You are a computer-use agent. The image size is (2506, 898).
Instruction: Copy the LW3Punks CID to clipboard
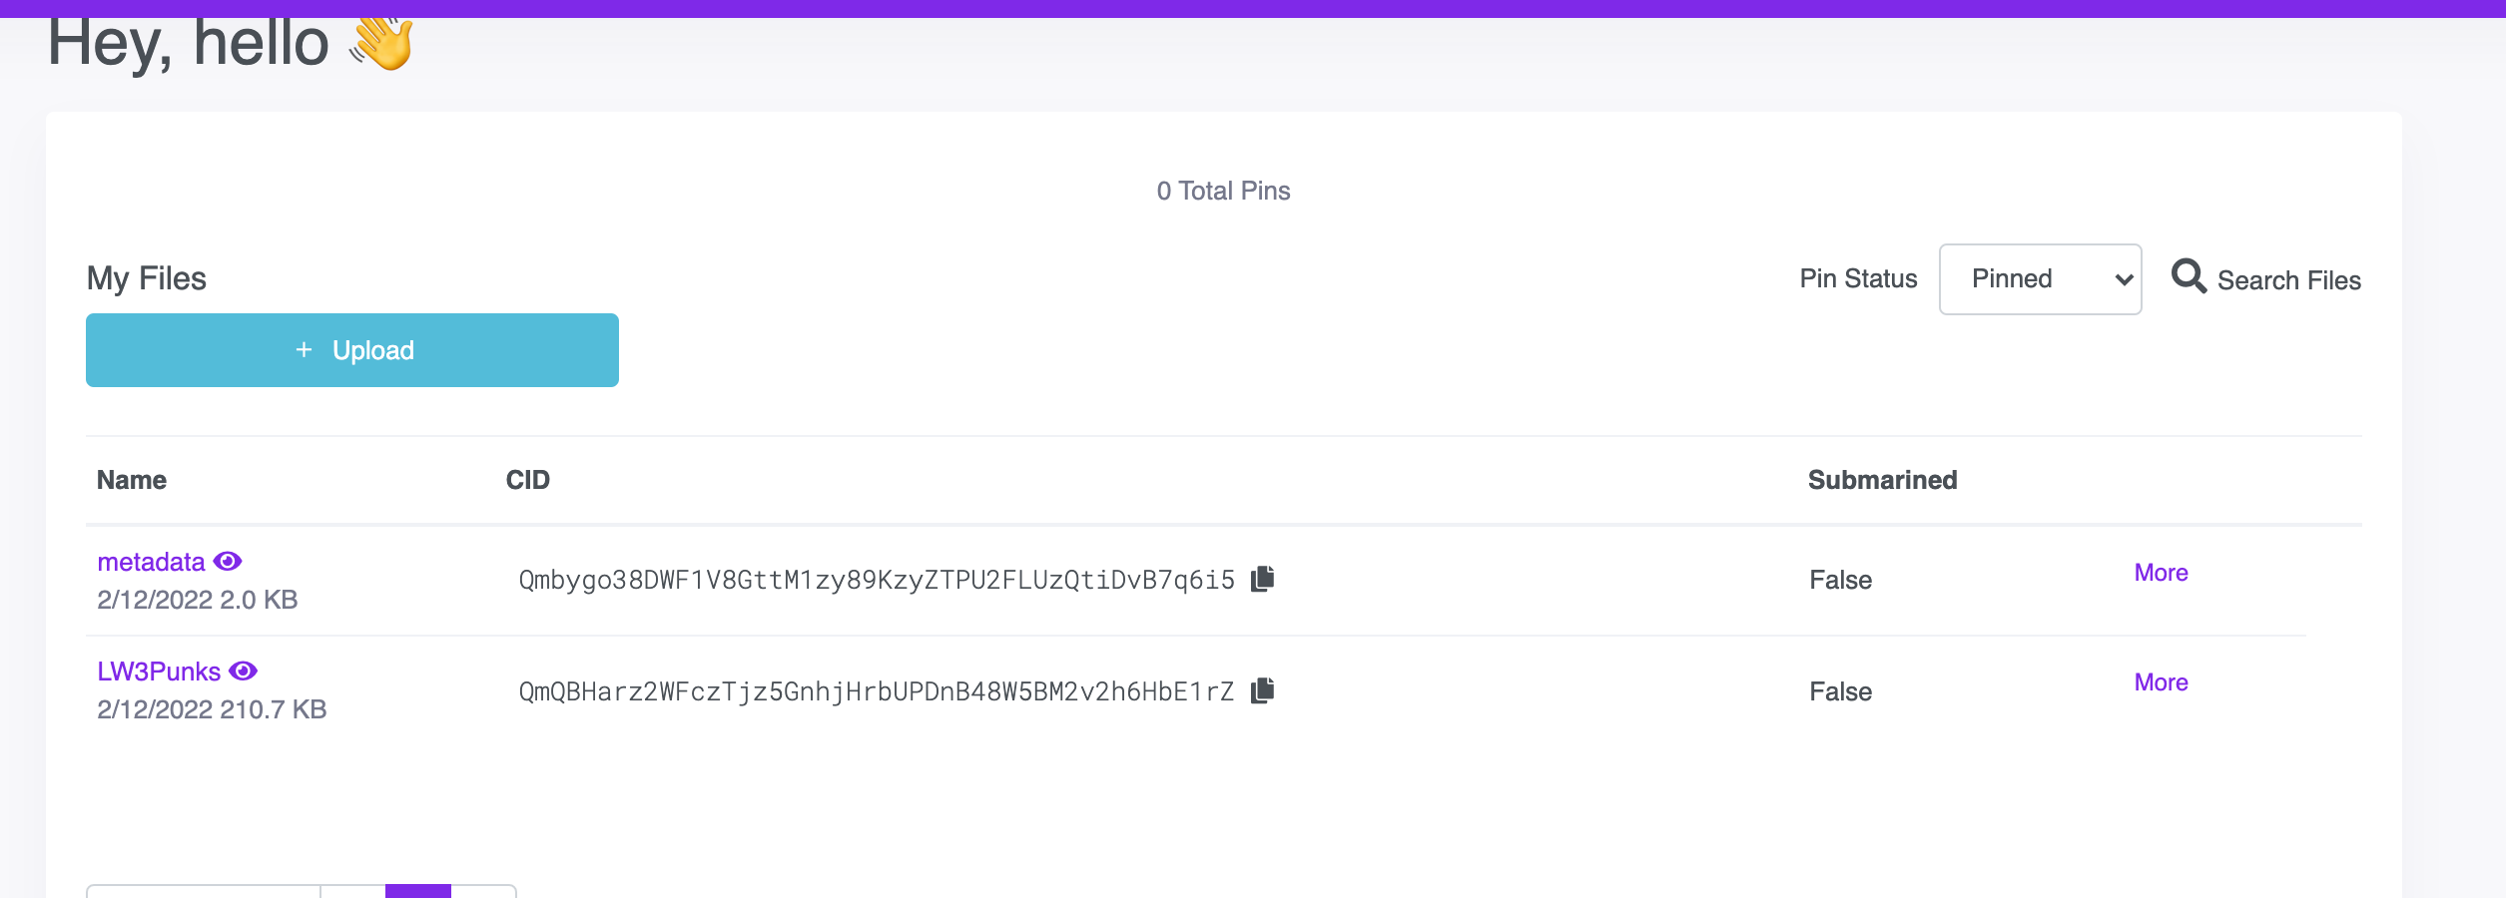pos(1263,688)
